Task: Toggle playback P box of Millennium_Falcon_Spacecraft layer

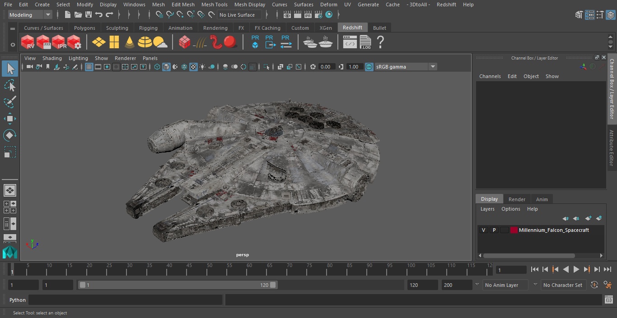Action: pos(494,230)
